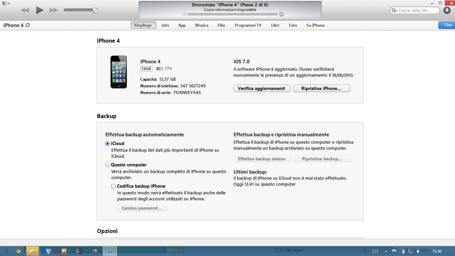
Task: Open the downloads arrow icon
Action: click(x=447, y=10)
